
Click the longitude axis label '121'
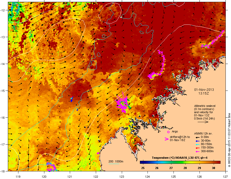70,176
